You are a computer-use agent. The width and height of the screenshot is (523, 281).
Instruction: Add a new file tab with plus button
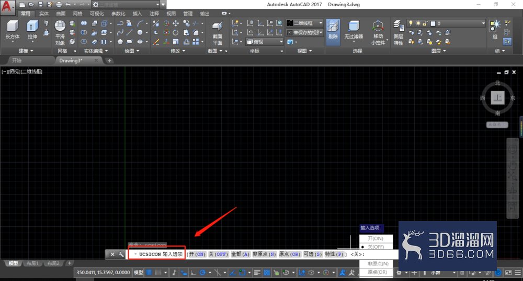click(x=109, y=60)
